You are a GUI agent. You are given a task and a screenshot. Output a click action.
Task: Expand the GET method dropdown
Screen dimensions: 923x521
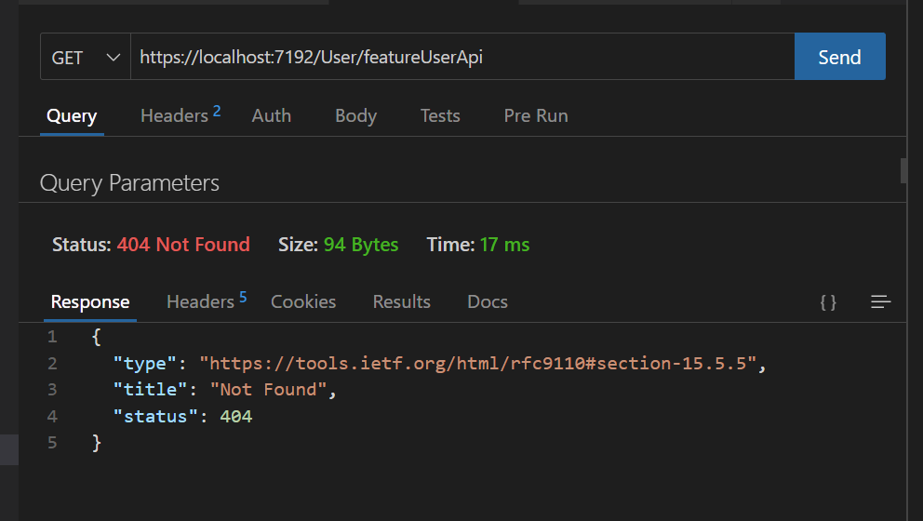[x=86, y=57]
